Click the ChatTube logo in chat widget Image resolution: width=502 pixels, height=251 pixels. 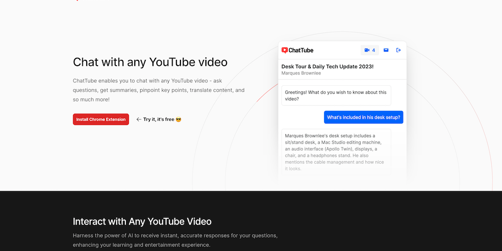[297, 50]
